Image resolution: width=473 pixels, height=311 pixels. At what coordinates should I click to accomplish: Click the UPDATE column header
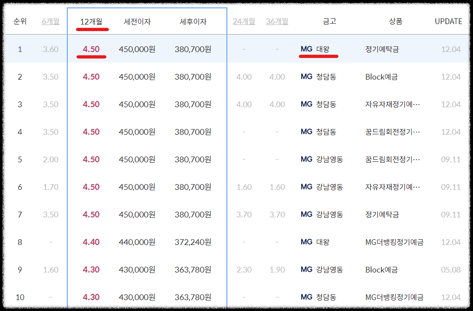(x=449, y=21)
